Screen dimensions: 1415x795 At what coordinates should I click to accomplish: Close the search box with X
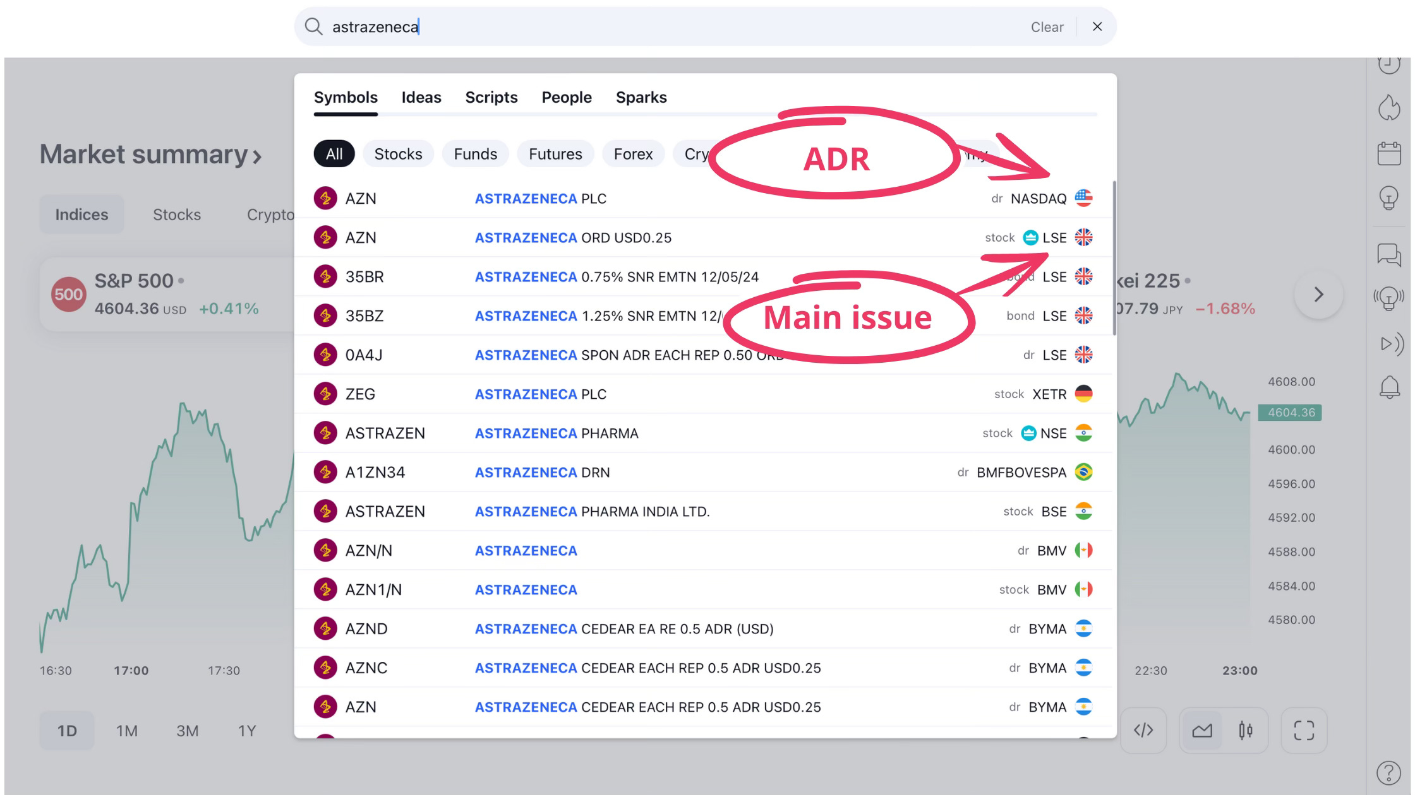(1097, 26)
